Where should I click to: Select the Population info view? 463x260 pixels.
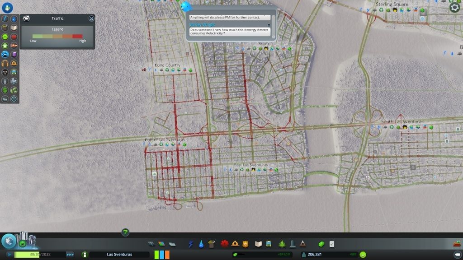click(5, 81)
